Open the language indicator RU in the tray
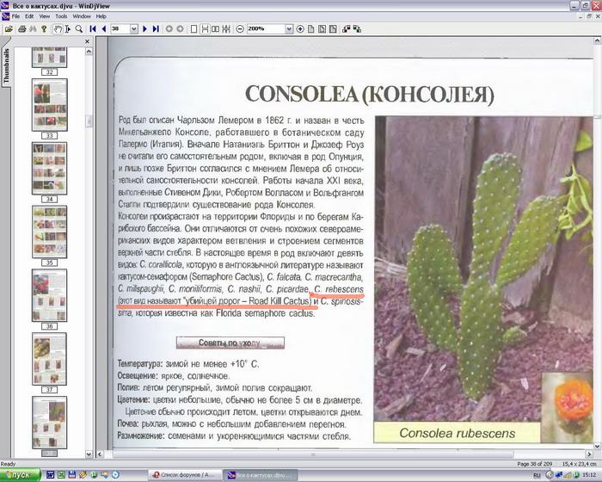This screenshot has height=482, width=602. click(537, 474)
